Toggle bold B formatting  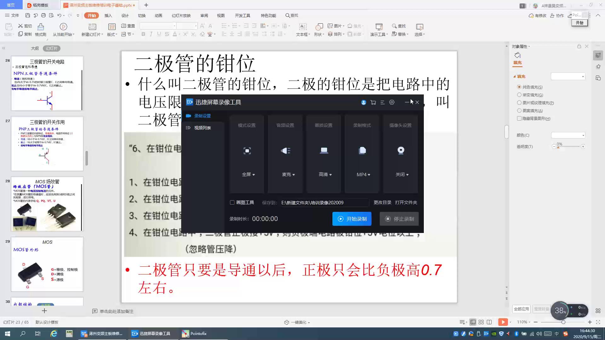143,34
